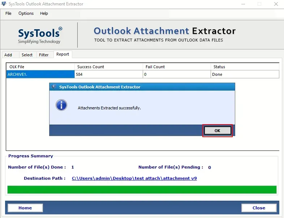Click the Home button
284x218 pixels.
[x=25, y=208]
